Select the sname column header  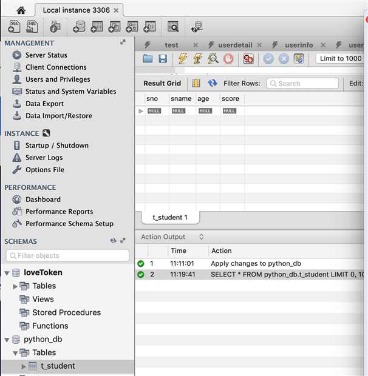coord(181,99)
